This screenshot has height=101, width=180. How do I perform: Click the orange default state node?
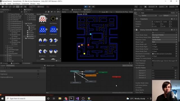coord(91,75)
